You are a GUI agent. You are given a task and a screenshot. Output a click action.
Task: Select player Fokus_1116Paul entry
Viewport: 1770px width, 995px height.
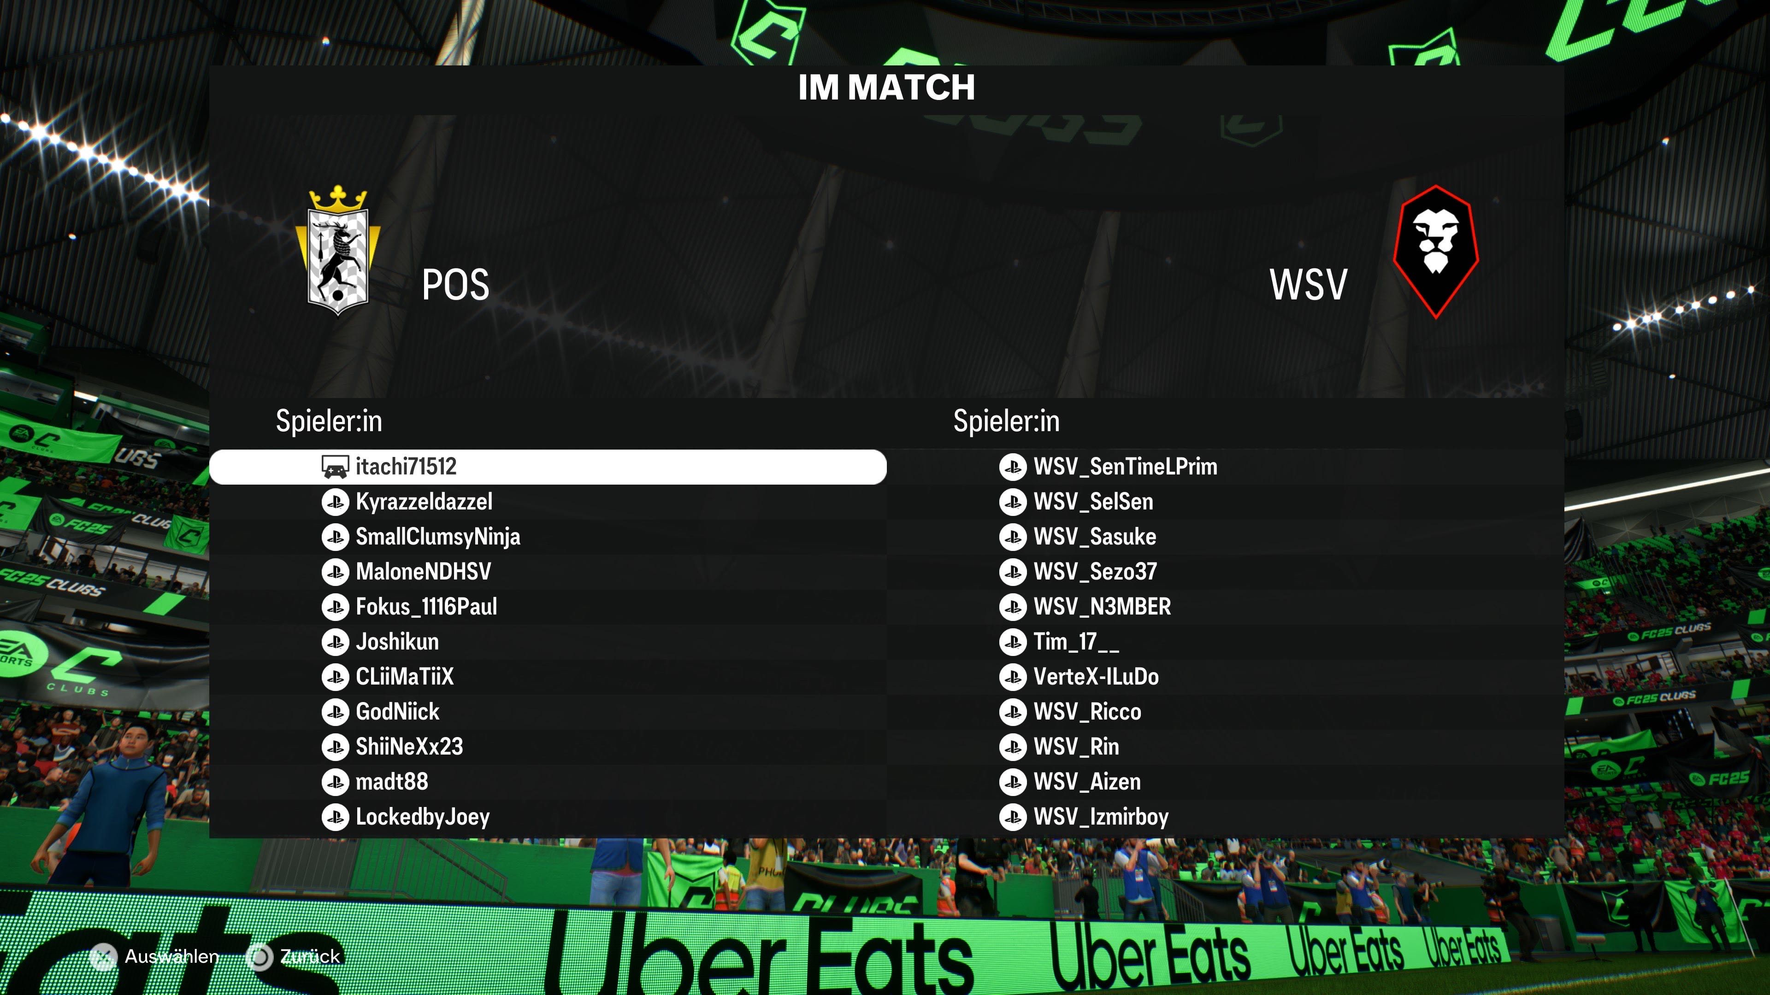[x=548, y=607]
